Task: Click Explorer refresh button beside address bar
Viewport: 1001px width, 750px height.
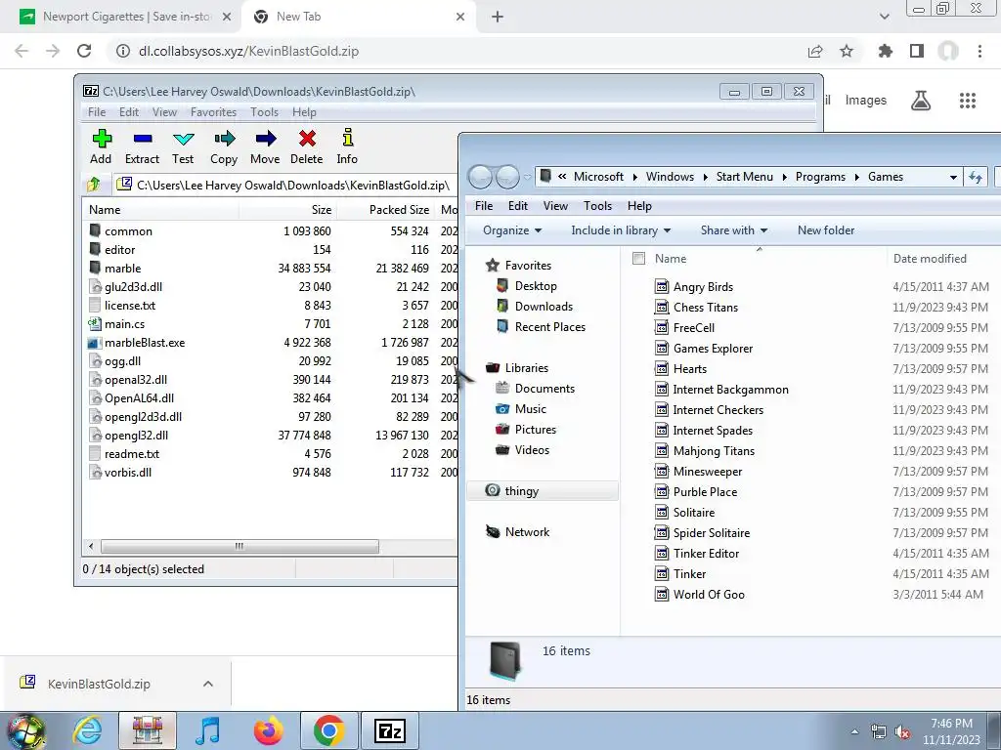Action: (975, 178)
